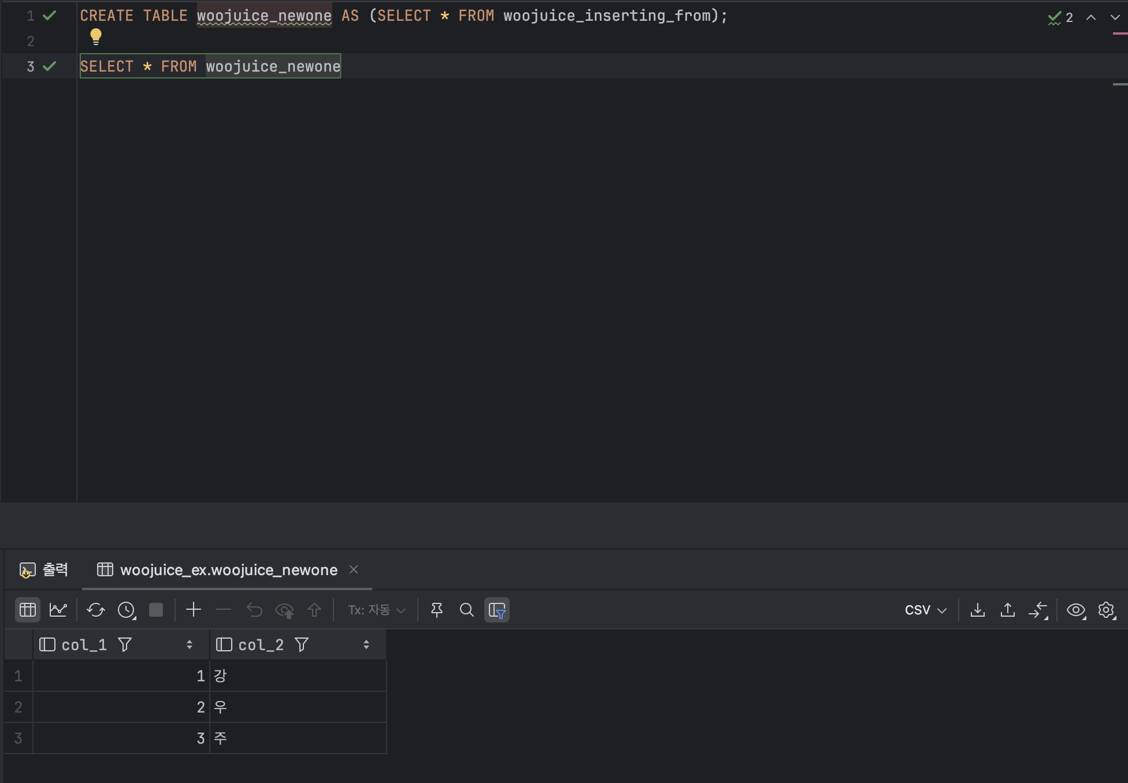Open the Tx: 자동 transaction mode dropdown

pyautogui.click(x=377, y=610)
